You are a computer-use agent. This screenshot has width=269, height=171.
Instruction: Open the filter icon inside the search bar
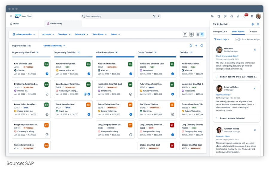pyautogui.click(x=154, y=16)
